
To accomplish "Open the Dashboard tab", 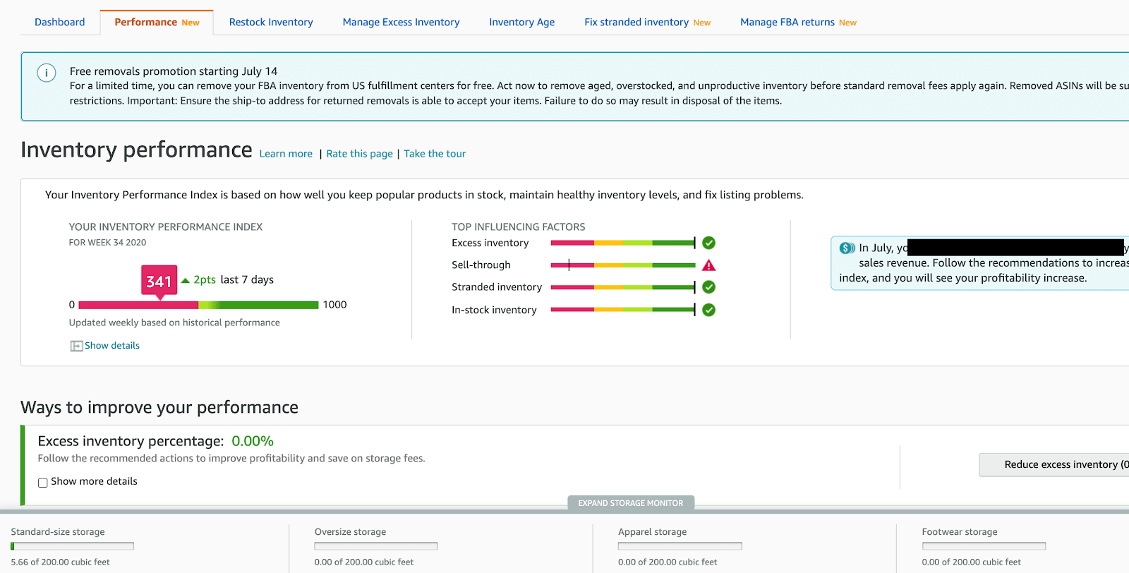I will [x=60, y=23].
